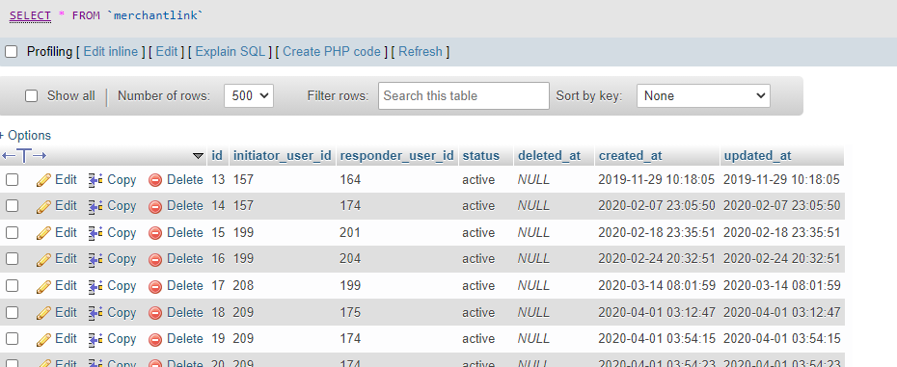Click the Edit pencil icon for row 14
This screenshot has height=367, width=897.
[43, 206]
